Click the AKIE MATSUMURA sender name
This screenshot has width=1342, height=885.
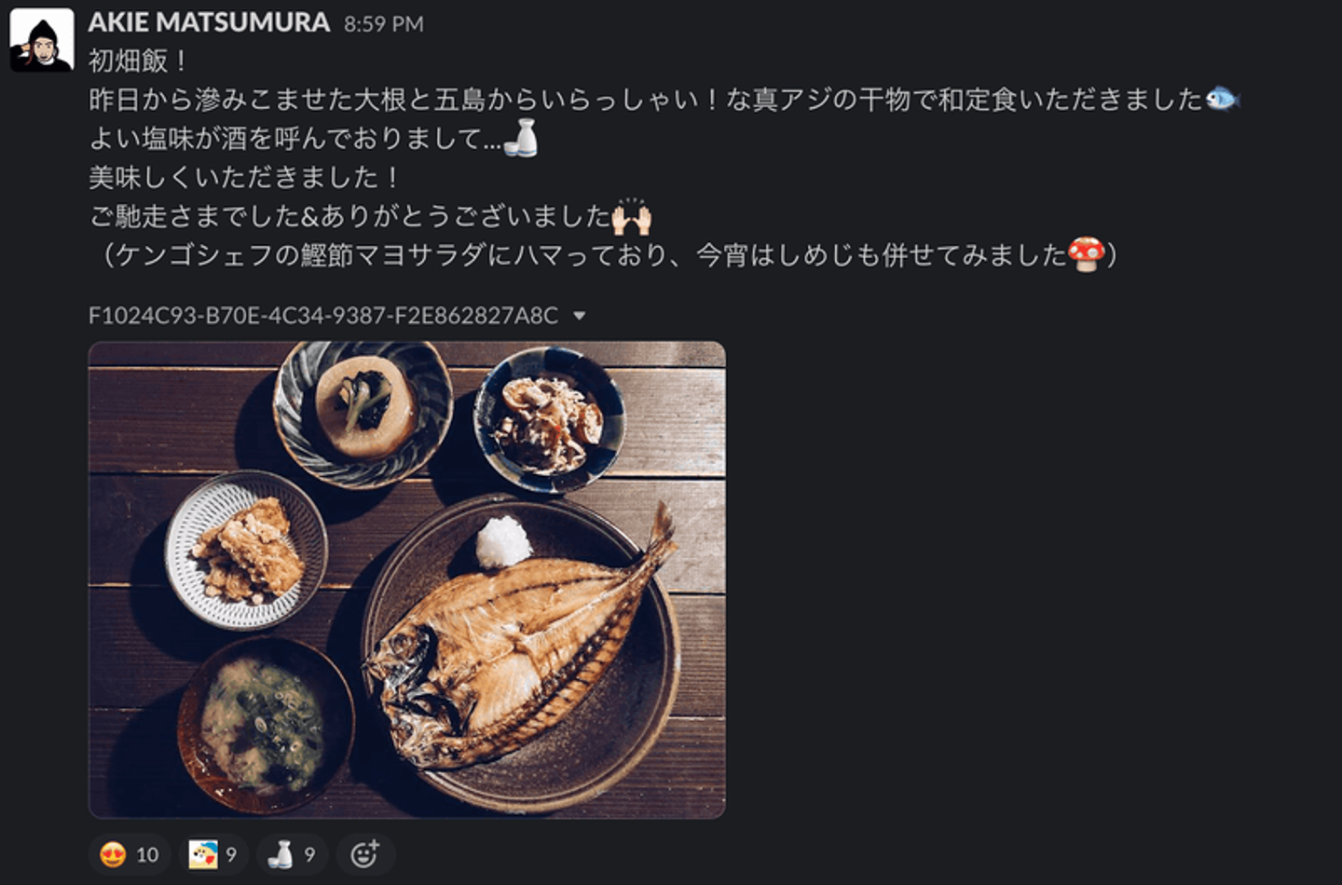pos(209,22)
